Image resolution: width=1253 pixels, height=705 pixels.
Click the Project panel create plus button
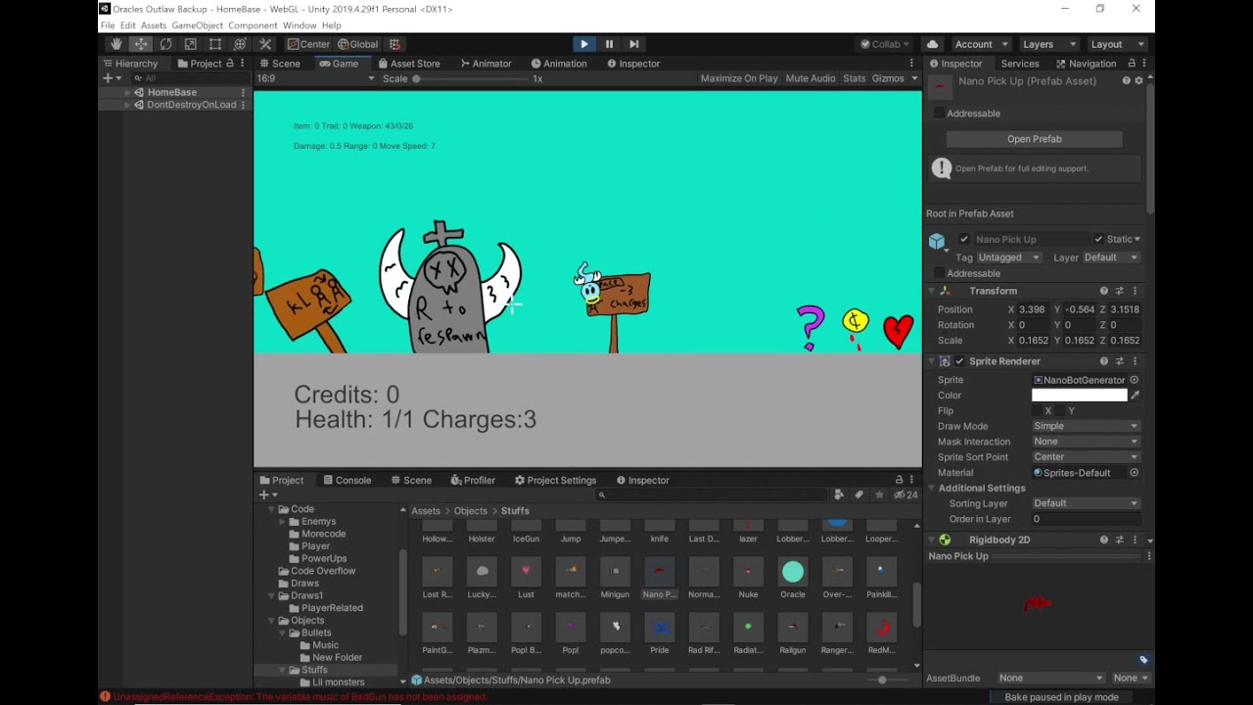coord(263,494)
